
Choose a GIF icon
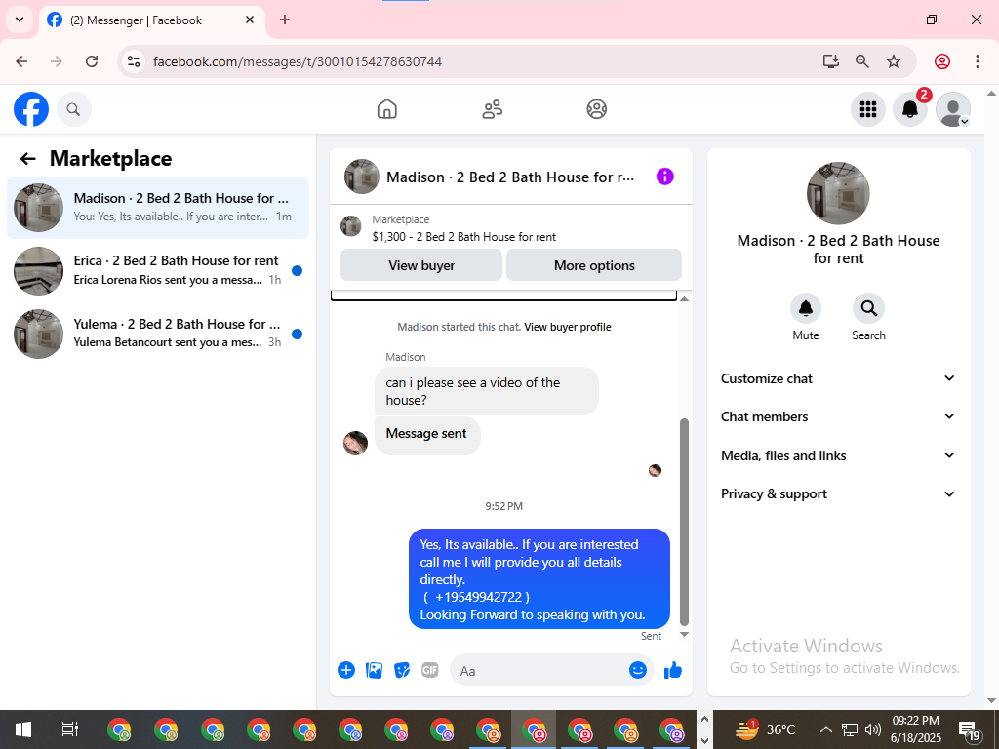point(430,670)
